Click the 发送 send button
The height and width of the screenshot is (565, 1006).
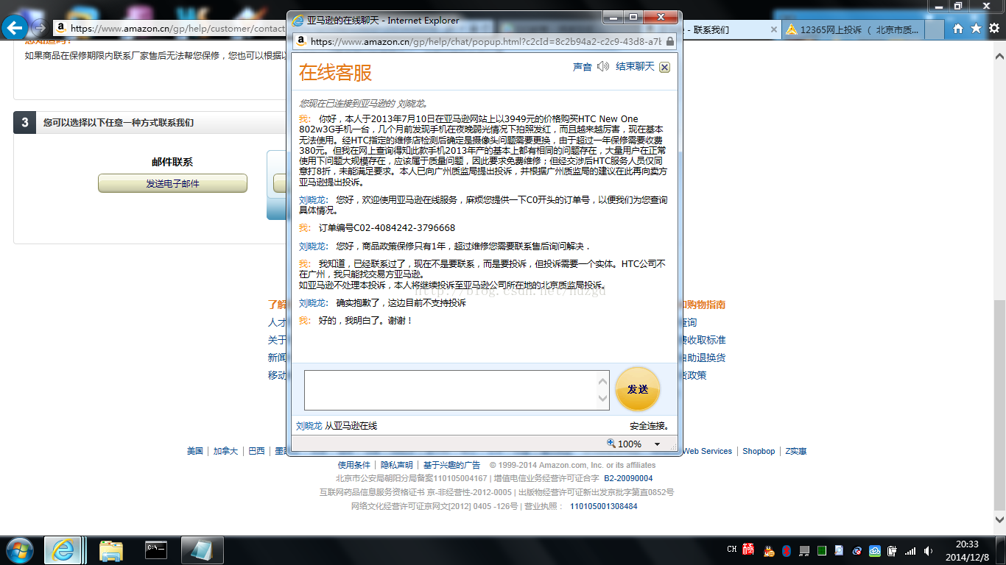pos(638,389)
